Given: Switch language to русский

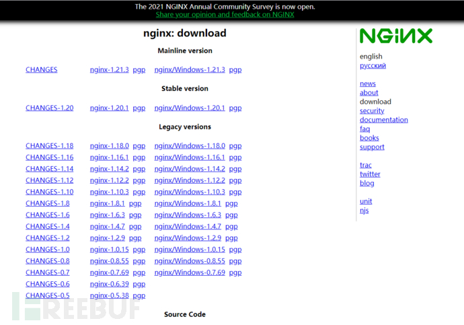Looking at the screenshot, I should [373, 66].
